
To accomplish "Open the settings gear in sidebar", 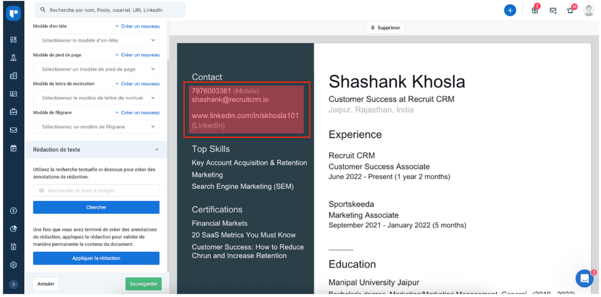I will (x=14, y=264).
